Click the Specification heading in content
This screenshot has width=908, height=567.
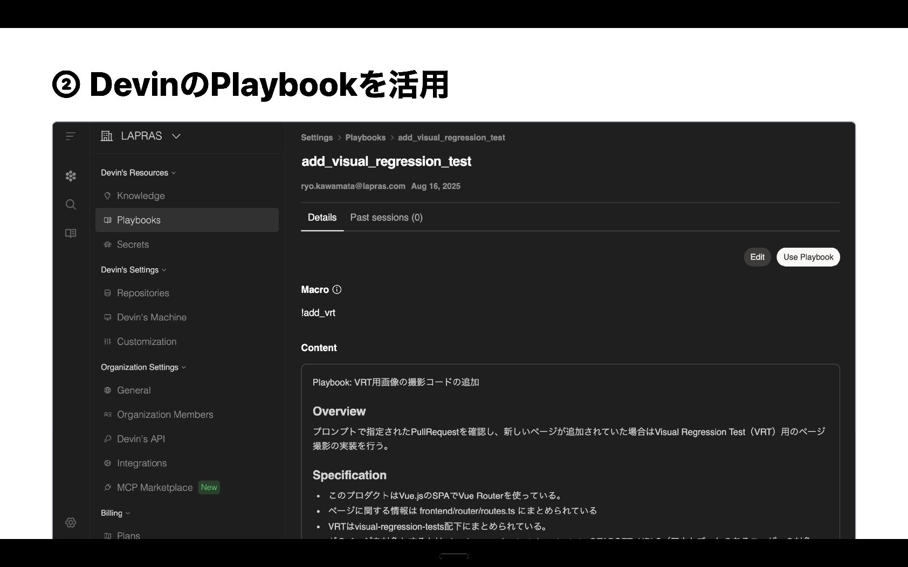(x=349, y=475)
